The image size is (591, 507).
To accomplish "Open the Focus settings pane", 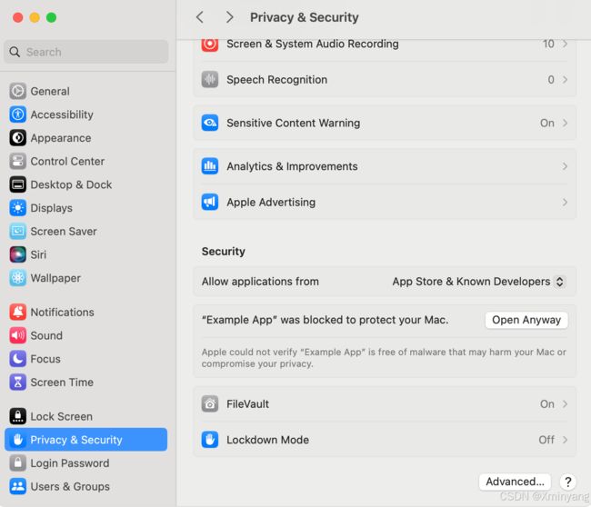I will click(86, 359).
